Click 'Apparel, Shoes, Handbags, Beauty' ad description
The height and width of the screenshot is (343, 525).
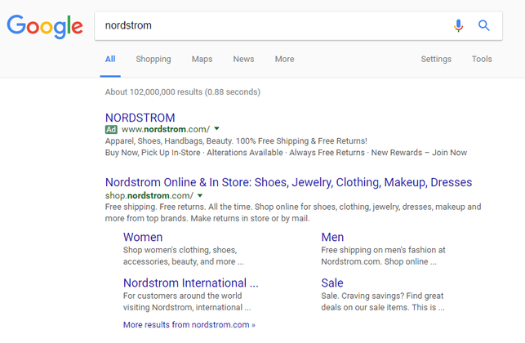[236, 141]
